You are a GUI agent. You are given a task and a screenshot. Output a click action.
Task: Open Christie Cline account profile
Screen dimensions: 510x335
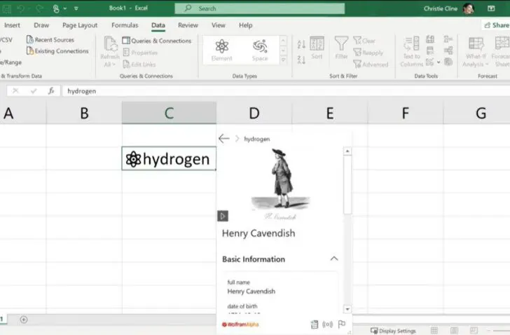[448, 8]
